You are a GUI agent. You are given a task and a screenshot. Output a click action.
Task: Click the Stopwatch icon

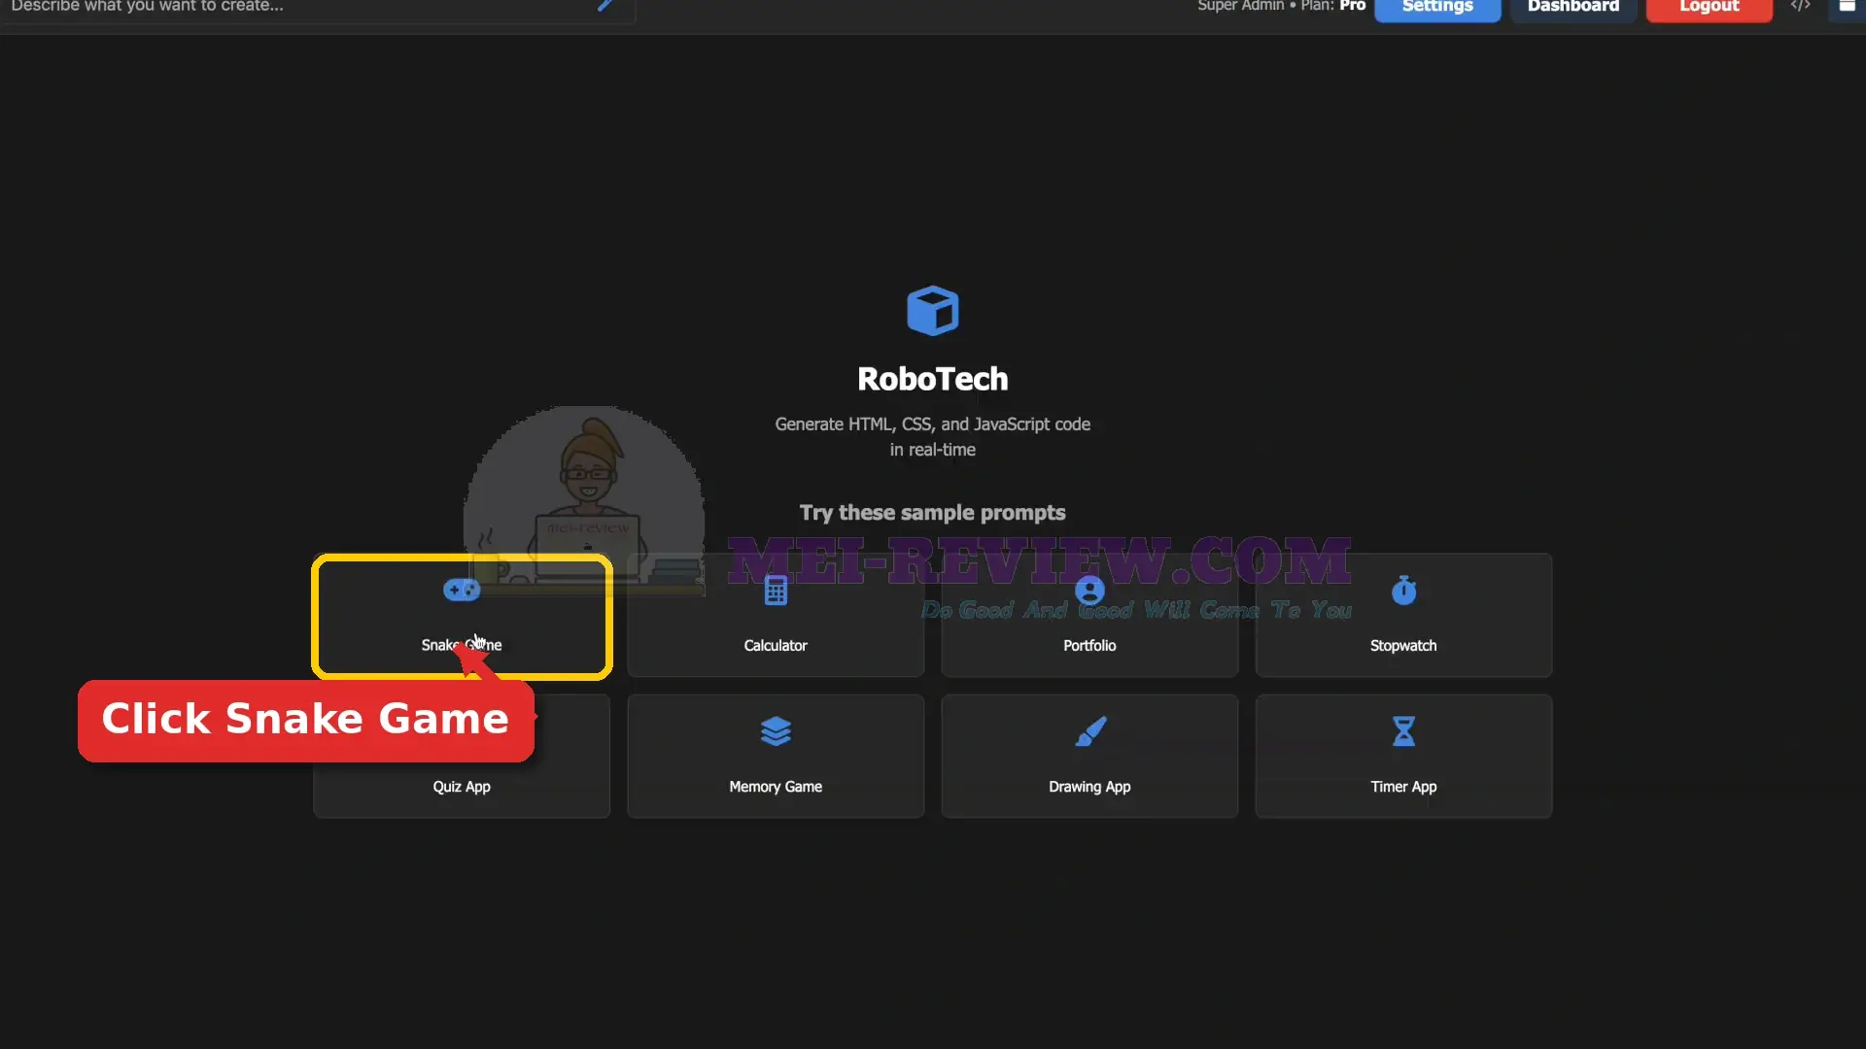[1403, 590]
